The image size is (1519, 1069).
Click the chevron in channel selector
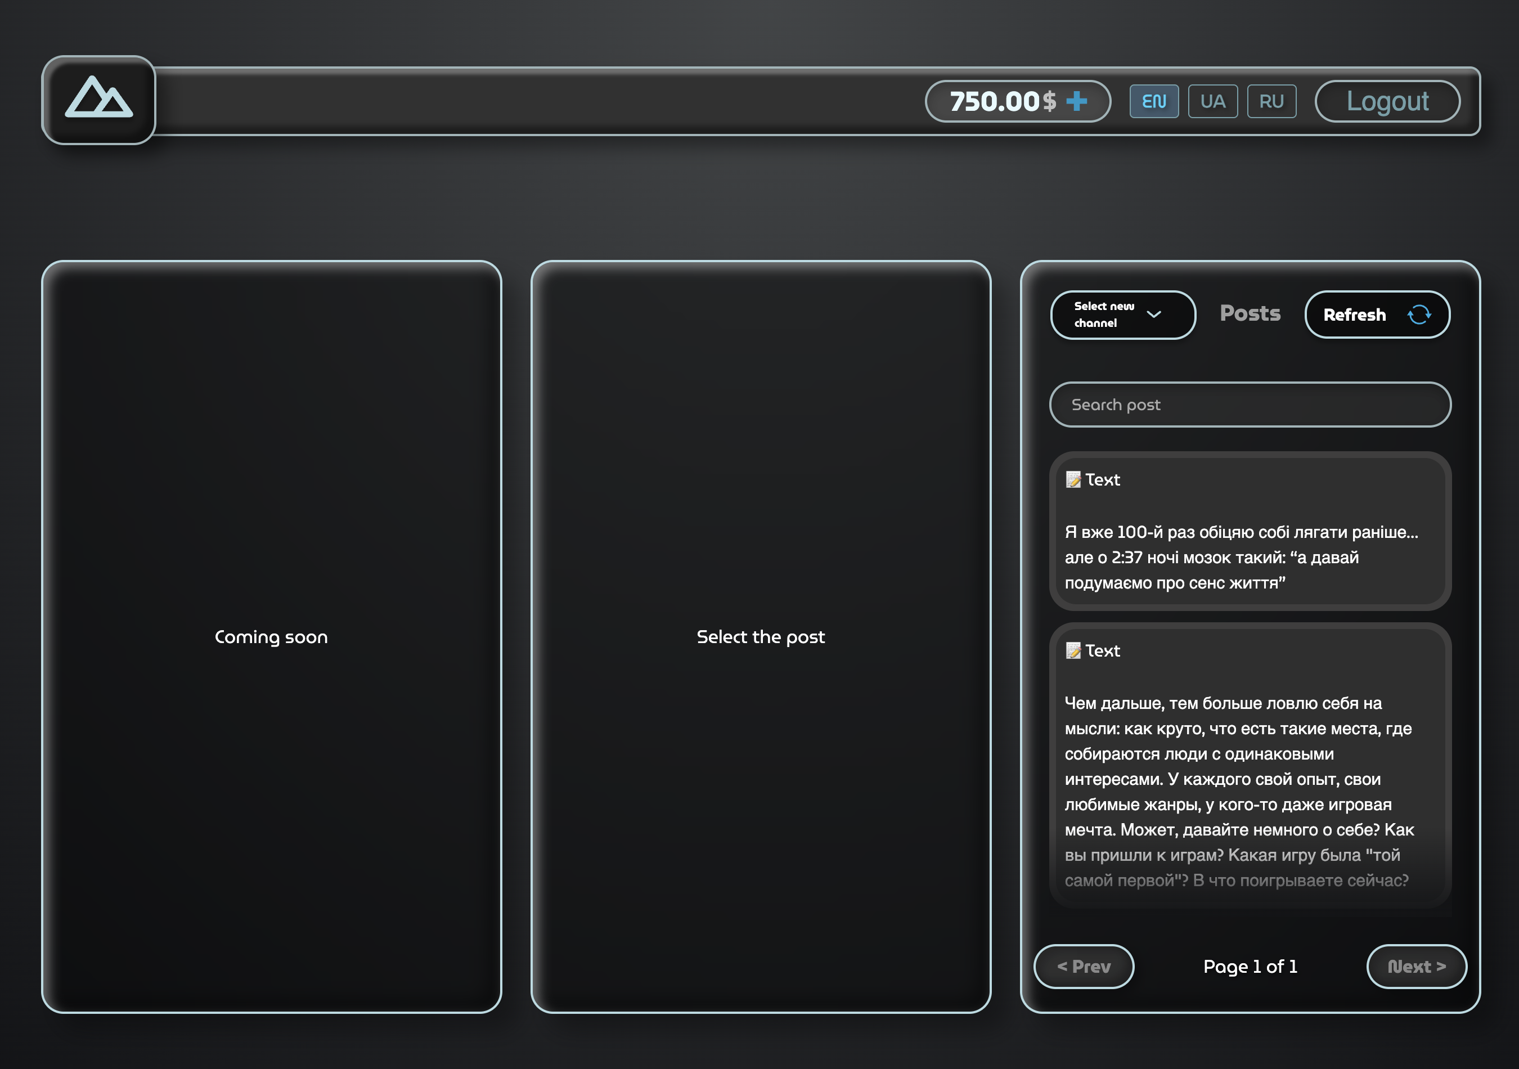(x=1154, y=315)
